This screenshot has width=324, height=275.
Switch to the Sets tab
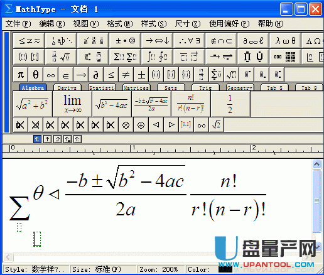[x=171, y=88]
